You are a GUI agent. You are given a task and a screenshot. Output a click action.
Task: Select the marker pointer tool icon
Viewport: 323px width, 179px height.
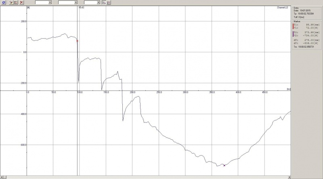(11, 2)
